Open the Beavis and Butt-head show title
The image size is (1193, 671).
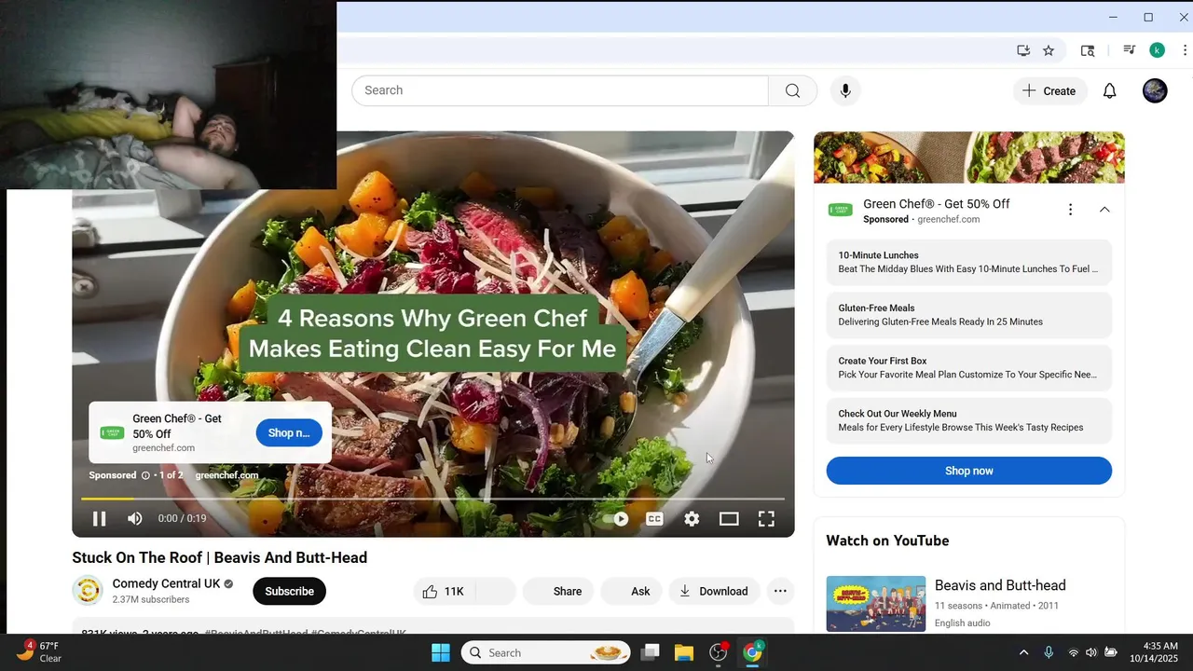[1000, 585]
